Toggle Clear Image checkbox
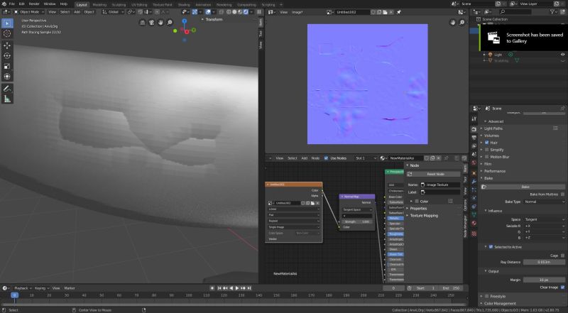568x313 pixels. (x=562, y=287)
